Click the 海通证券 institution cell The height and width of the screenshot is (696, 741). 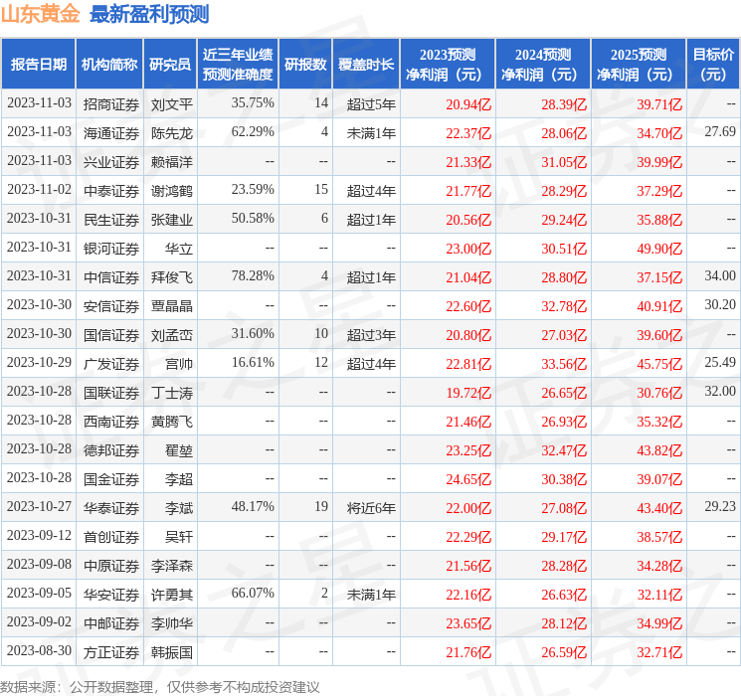click(111, 133)
